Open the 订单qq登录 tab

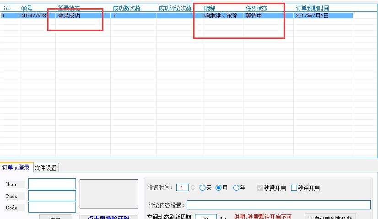coord(16,168)
